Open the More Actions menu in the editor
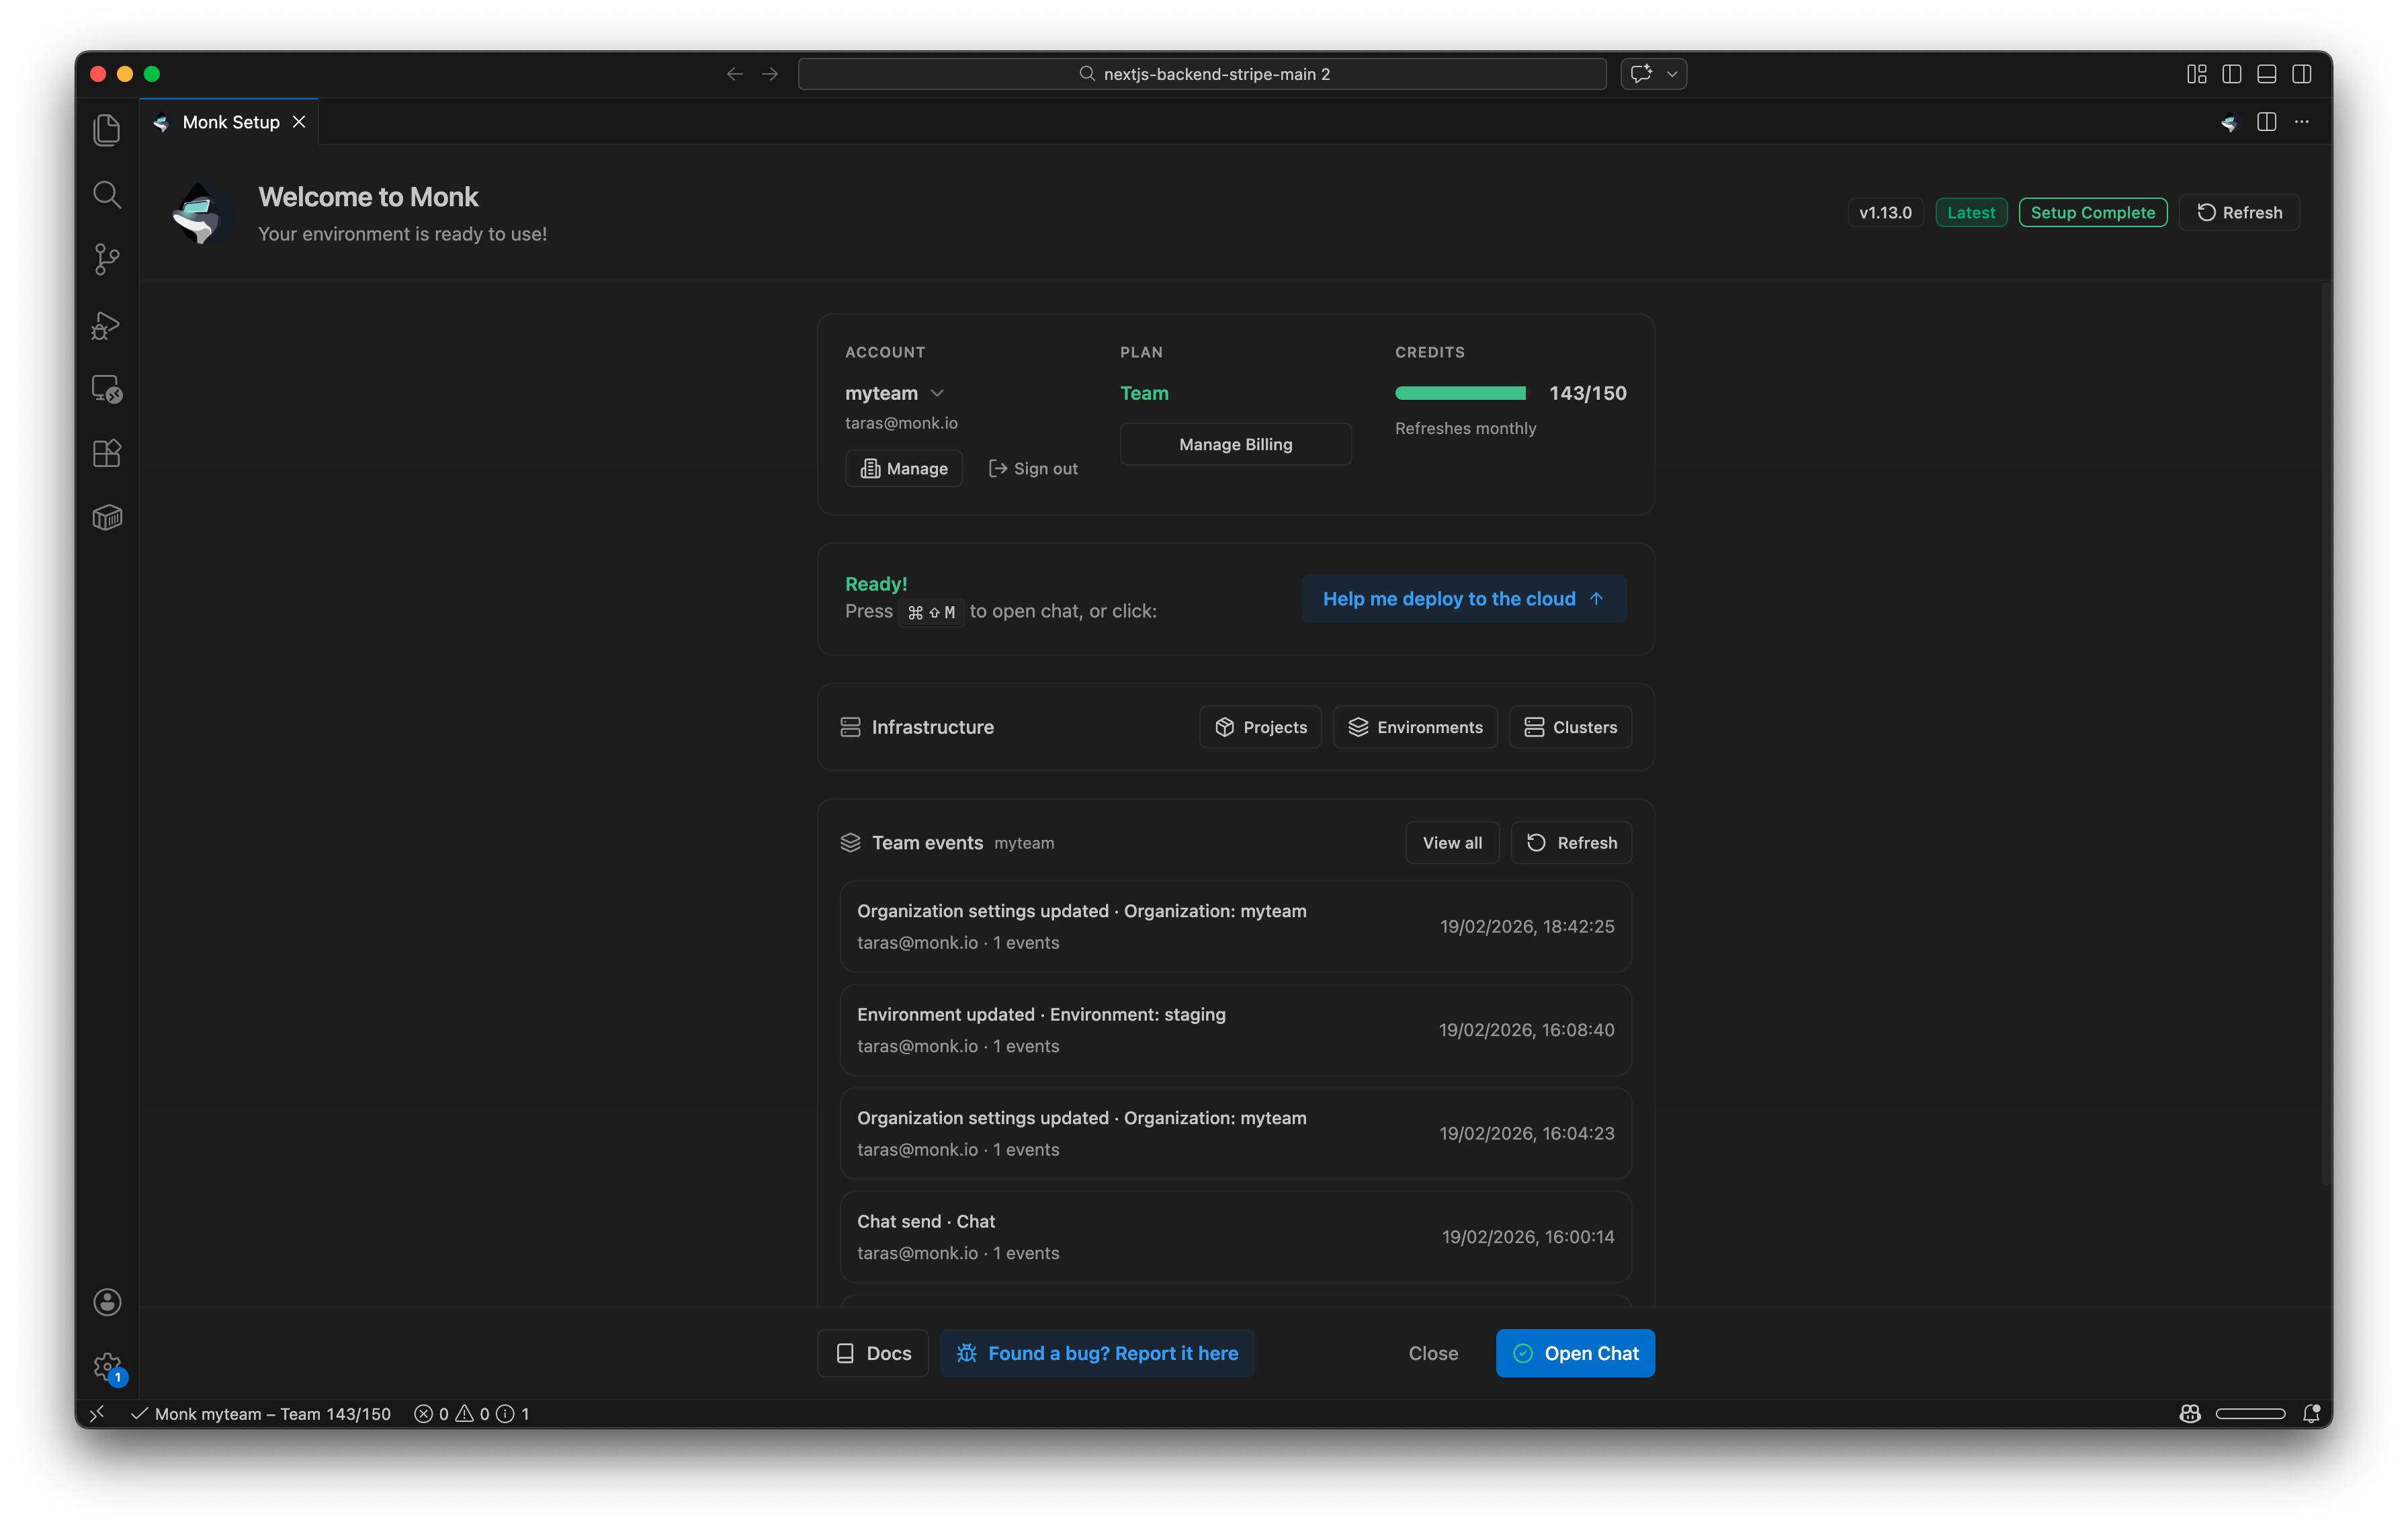2408x1528 pixels. pyautogui.click(x=2301, y=121)
